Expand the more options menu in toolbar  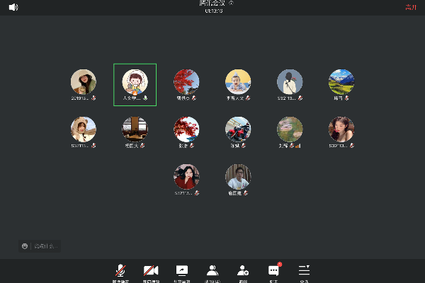[x=304, y=270]
